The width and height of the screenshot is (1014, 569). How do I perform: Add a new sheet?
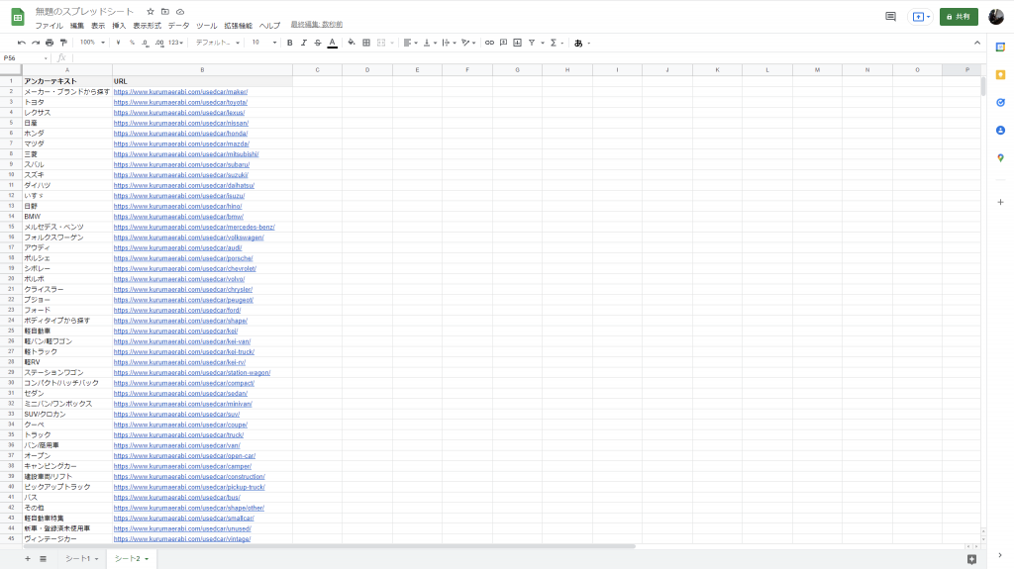27,559
